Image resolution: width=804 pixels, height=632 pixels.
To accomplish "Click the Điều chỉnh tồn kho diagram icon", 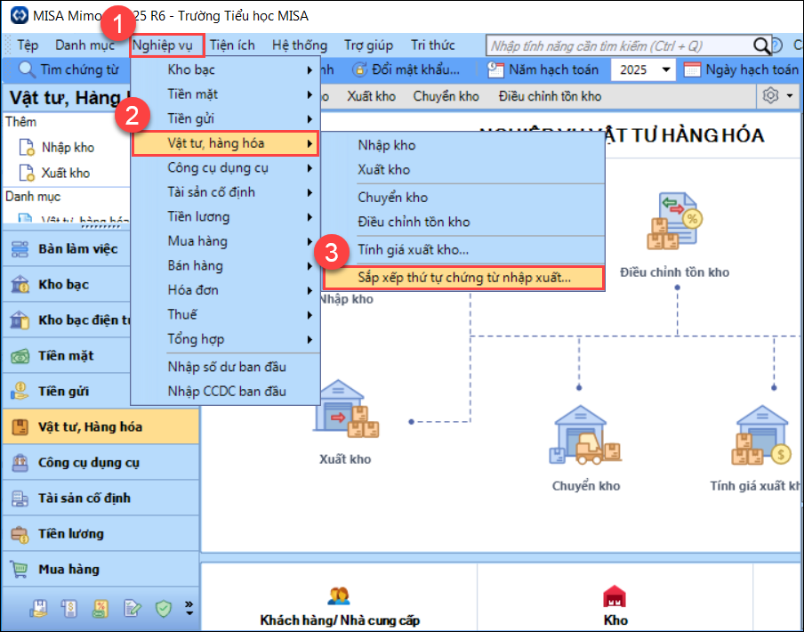I will (674, 221).
